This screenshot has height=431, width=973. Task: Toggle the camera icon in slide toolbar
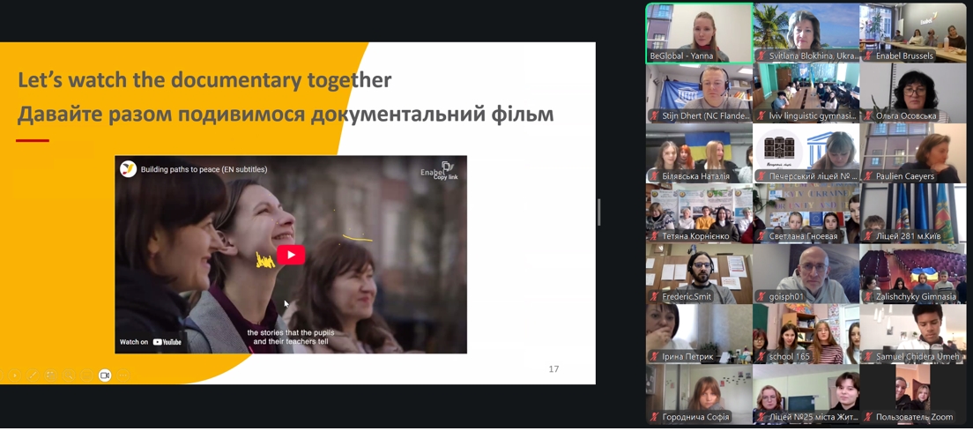click(x=105, y=375)
